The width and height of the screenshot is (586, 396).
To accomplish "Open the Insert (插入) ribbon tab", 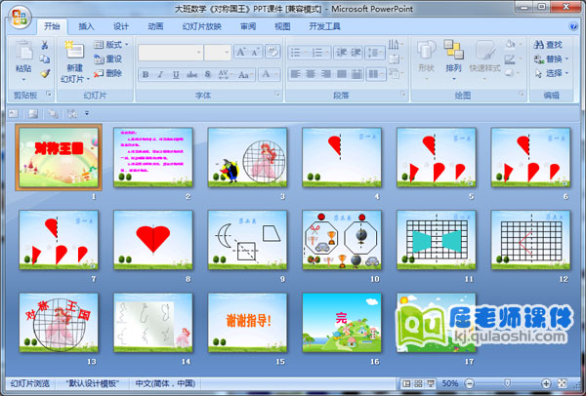I will (87, 26).
